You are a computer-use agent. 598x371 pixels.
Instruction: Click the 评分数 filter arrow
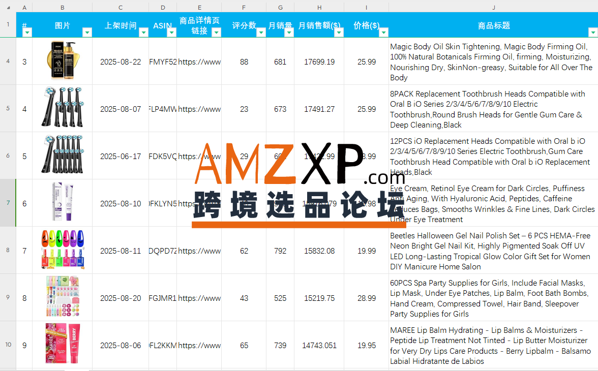point(261,32)
